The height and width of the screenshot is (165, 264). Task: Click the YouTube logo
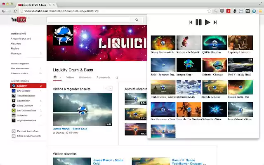(19, 20)
